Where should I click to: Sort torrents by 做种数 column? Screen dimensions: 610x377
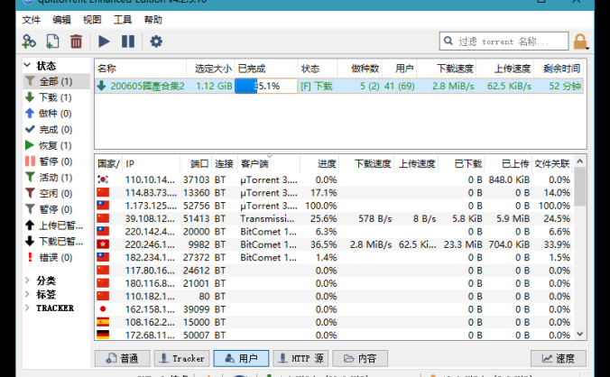(x=360, y=69)
